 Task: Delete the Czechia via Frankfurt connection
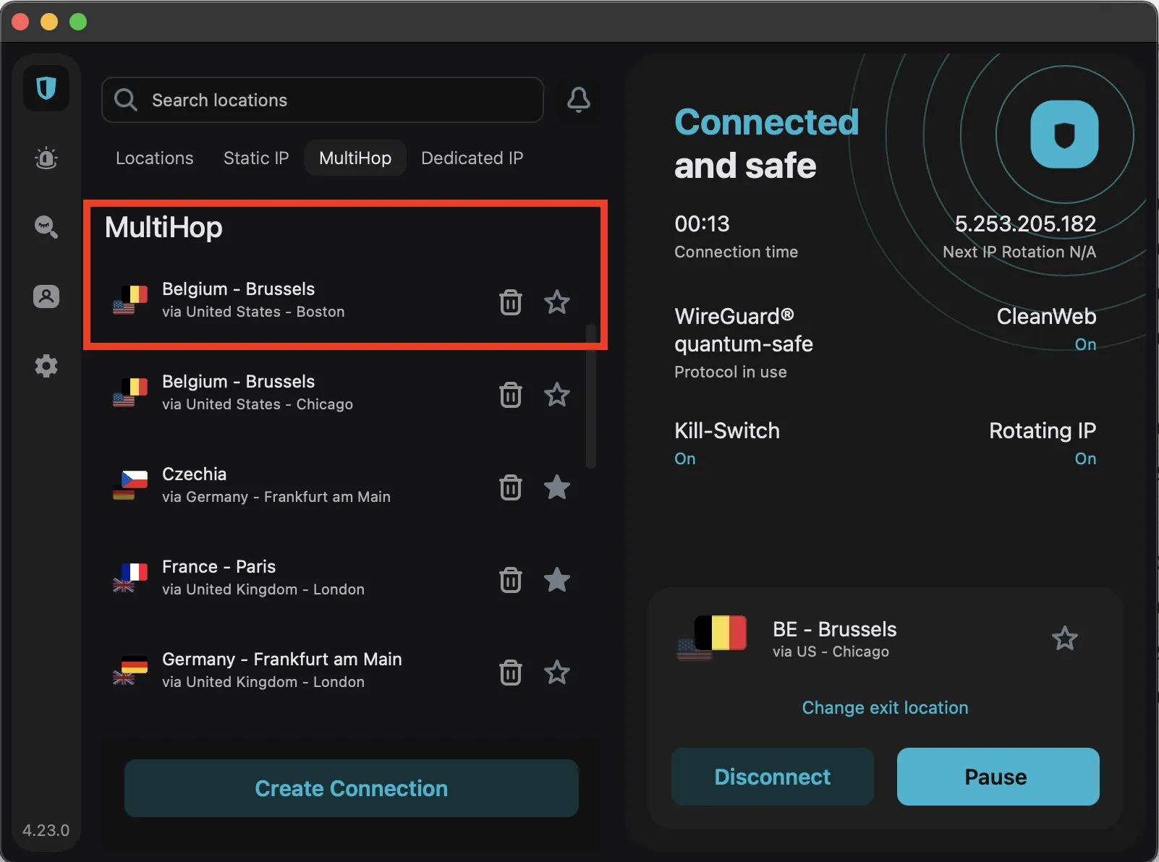click(x=510, y=487)
